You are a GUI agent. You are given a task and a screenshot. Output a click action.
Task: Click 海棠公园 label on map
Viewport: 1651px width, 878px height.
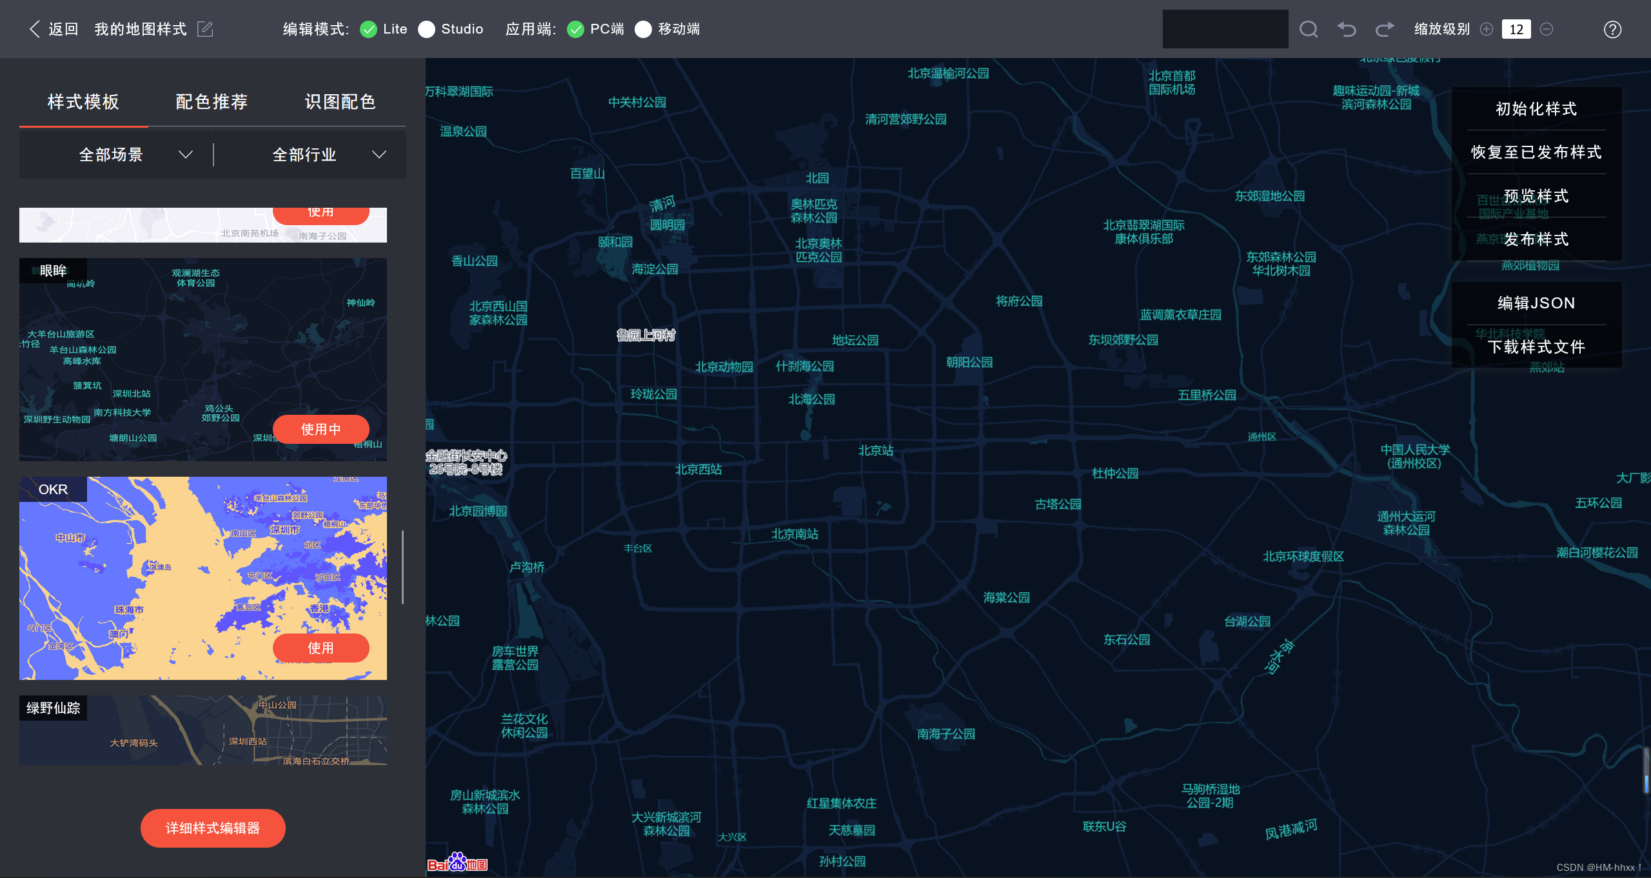[x=1007, y=597]
